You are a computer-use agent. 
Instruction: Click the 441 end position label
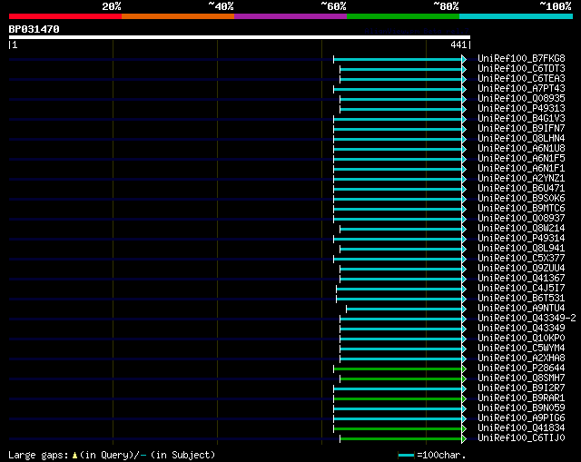point(458,44)
